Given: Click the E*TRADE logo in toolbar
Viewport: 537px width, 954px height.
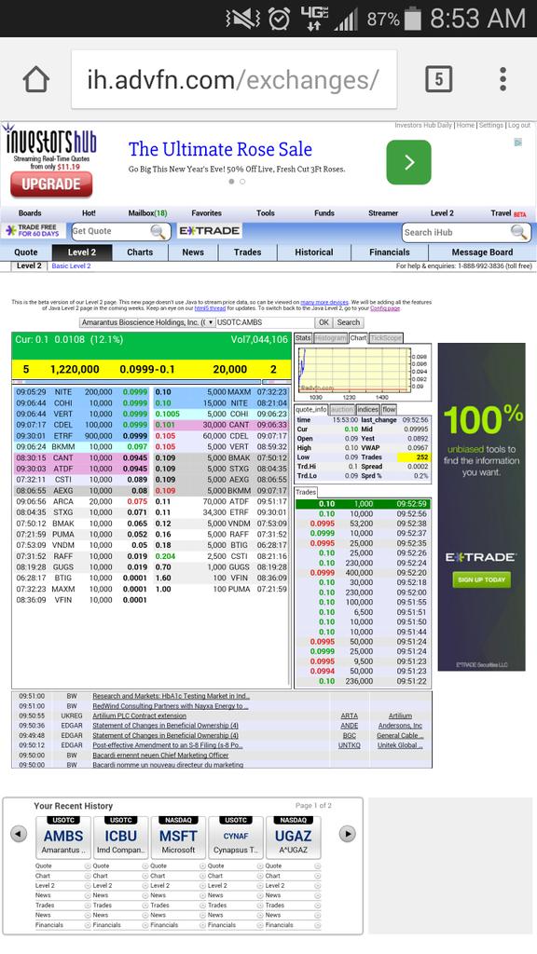Looking at the screenshot, I should pyautogui.click(x=210, y=231).
